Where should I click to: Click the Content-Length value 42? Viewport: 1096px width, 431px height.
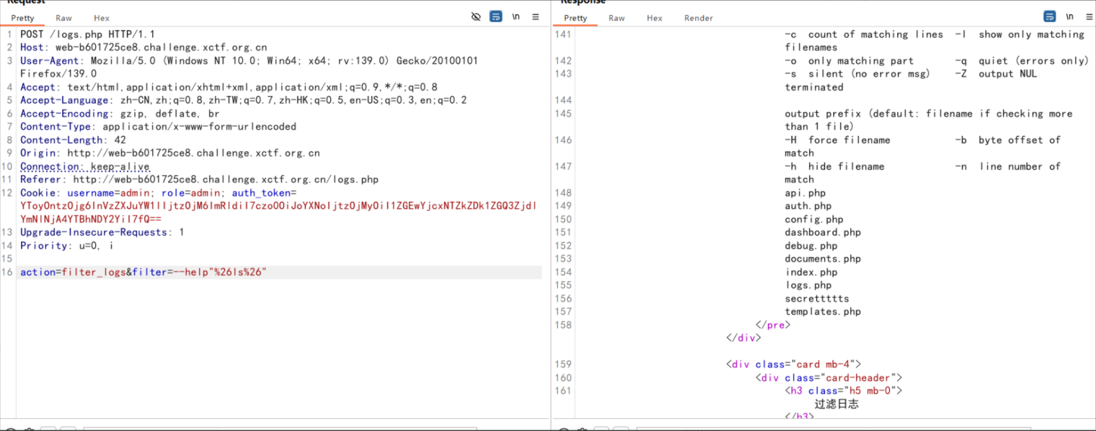coord(120,140)
